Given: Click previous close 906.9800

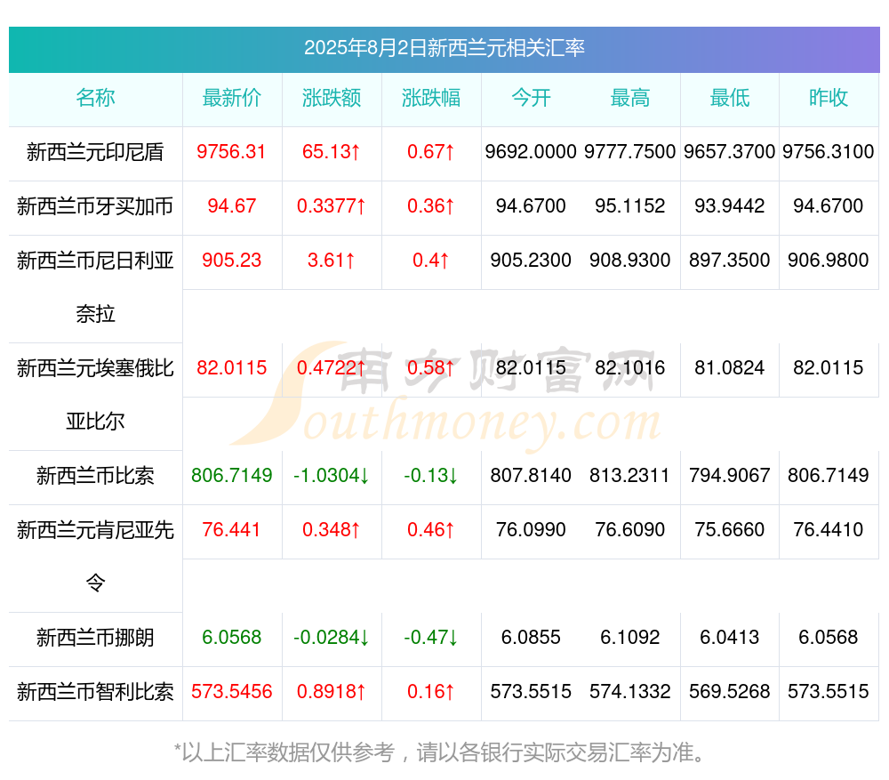Looking at the screenshot, I should [x=829, y=260].
